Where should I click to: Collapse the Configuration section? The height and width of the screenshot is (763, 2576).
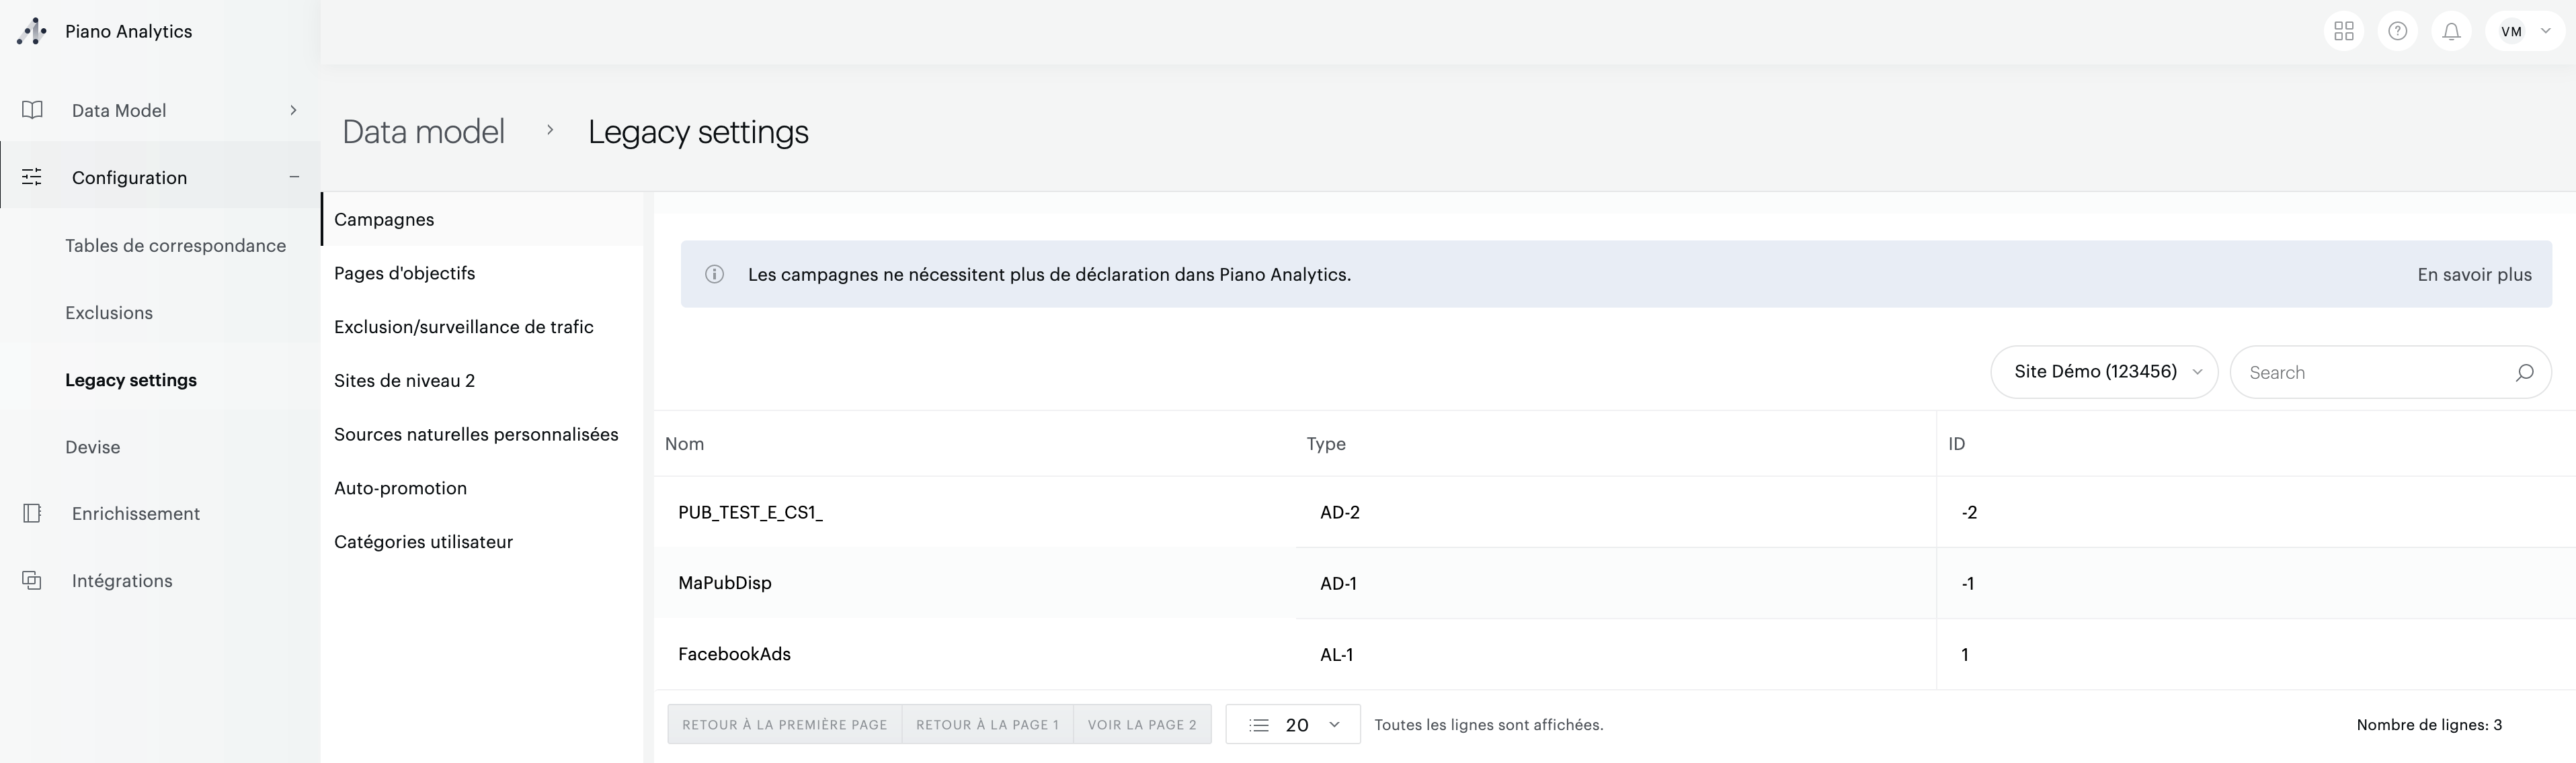[x=293, y=177]
